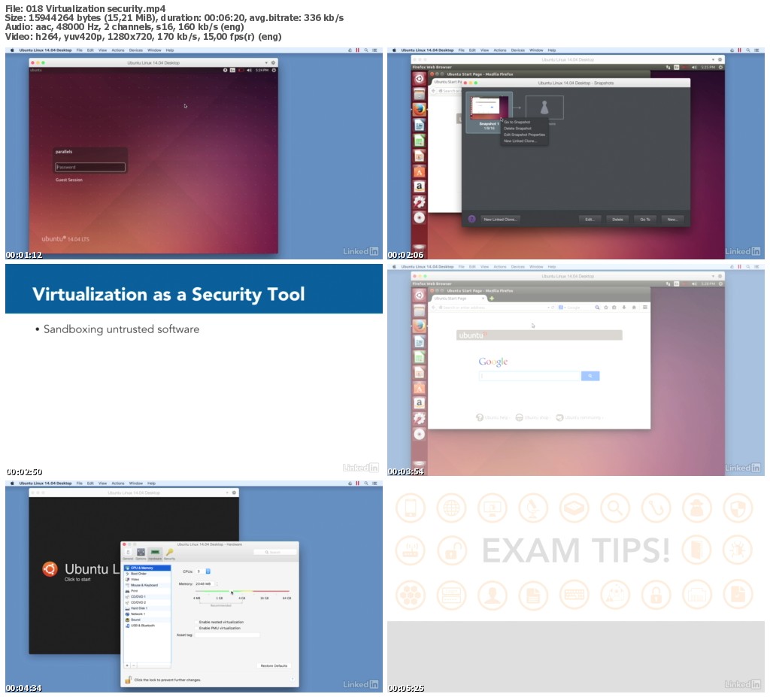Click the lock to prevent further changes
Screen dimensions: 770x697
click(128, 680)
